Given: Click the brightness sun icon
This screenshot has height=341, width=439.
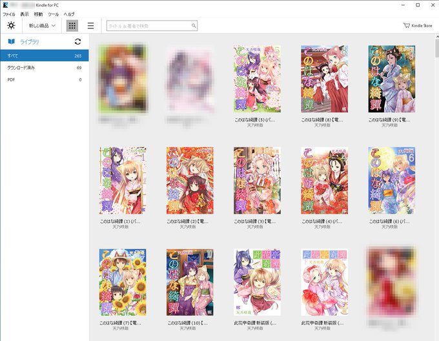Looking at the screenshot, I should coord(11,26).
